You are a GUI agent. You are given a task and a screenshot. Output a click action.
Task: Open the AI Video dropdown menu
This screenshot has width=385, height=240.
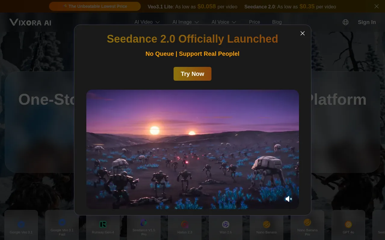coord(147,22)
